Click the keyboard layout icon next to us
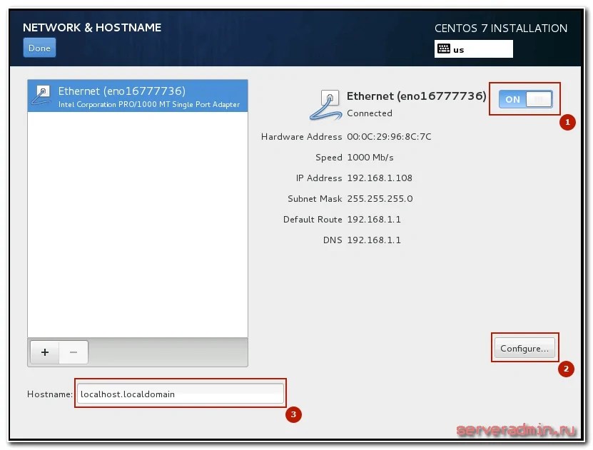 444,49
